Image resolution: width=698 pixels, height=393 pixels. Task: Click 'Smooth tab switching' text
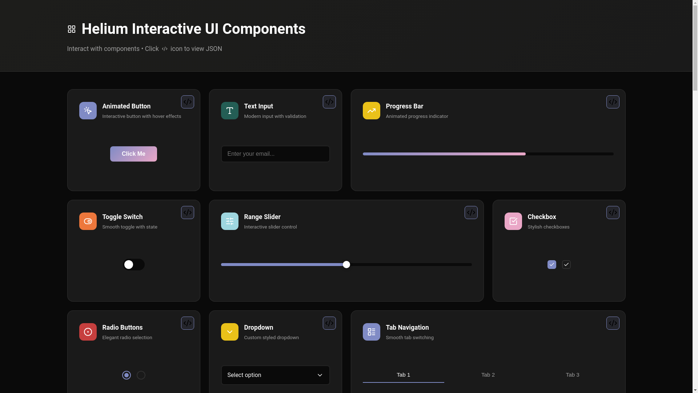click(x=410, y=338)
